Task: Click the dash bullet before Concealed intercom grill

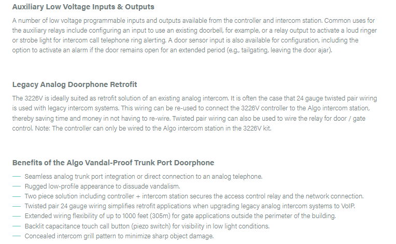Action: pyautogui.click(x=17, y=236)
